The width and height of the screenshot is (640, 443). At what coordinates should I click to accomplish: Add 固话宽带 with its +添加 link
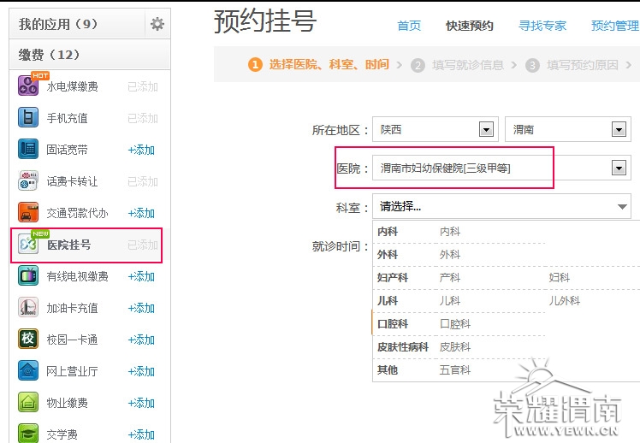141,150
